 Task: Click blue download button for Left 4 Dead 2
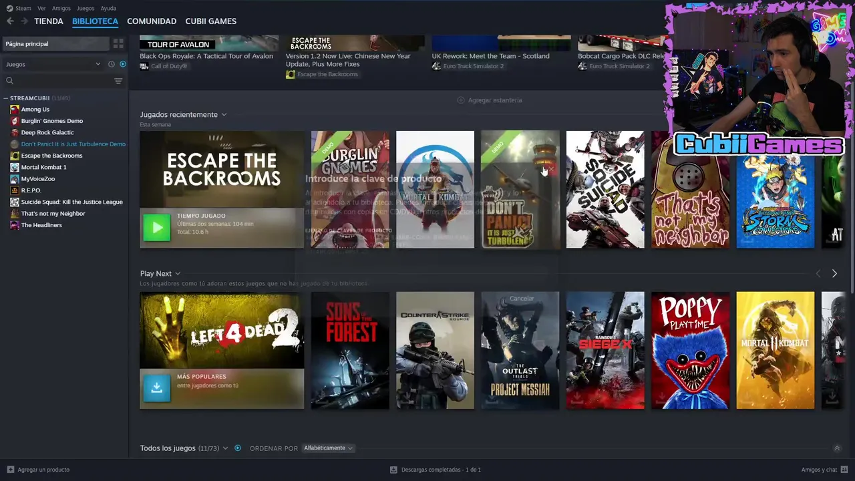click(157, 388)
